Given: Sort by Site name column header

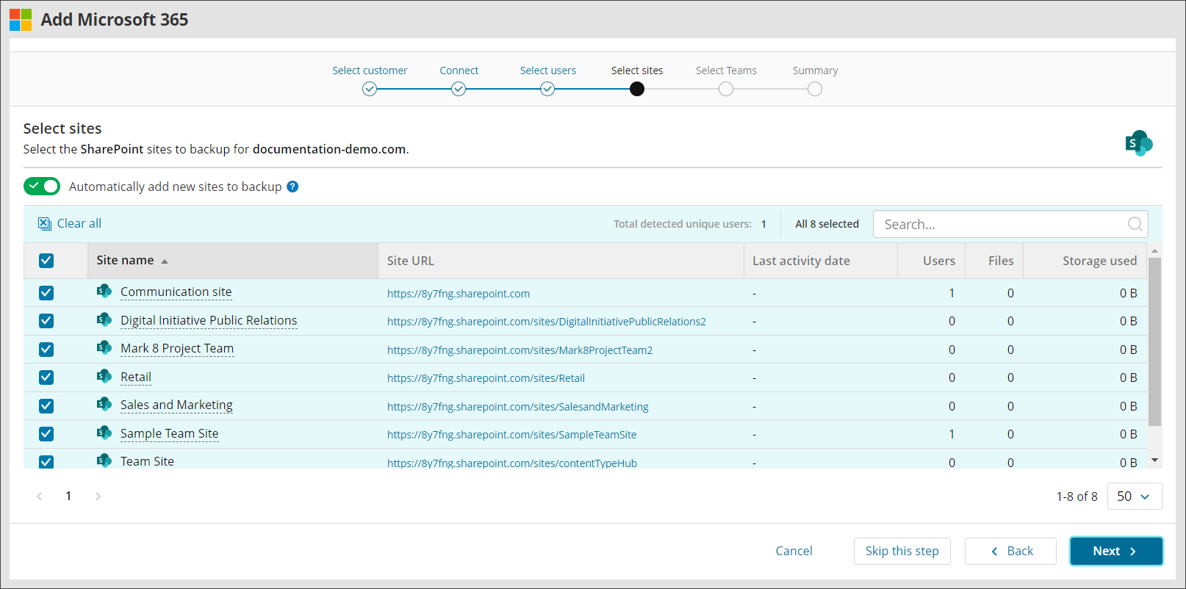Looking at the screenshot, I should (x=126, y=261).
